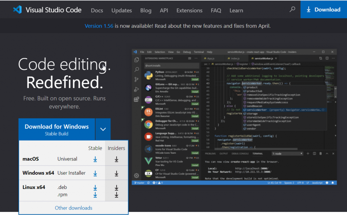Screen dimensions: 347x215
Task: Go to the Updates page
Action: [x=122, y=11]
